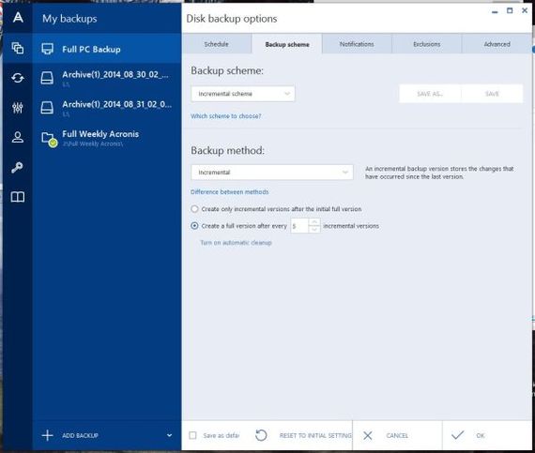Open the Advanced tab
535x453 pixels.
pyautogui.click(x=497, y=44)
